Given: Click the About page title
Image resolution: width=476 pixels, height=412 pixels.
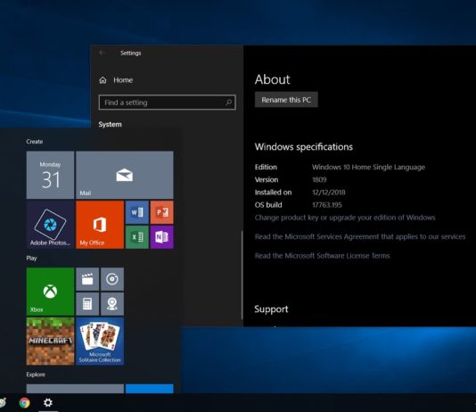Looking at the screenshot, I should point(272,79).
